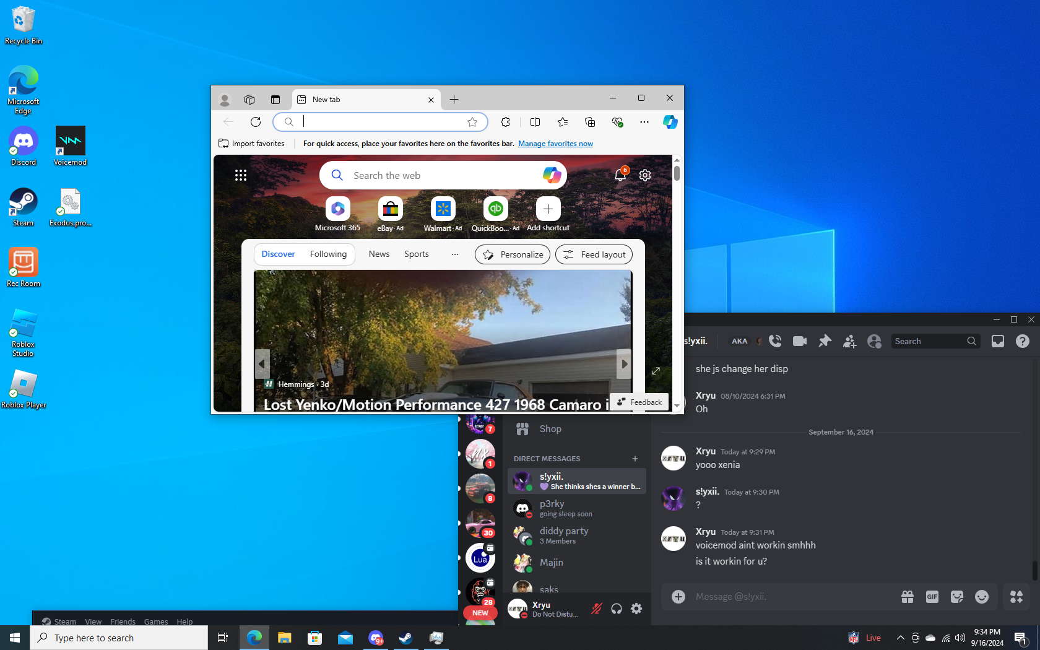Add friends to DM in Discord
This screenshot has height=650, width=1040.
point(849,341)
